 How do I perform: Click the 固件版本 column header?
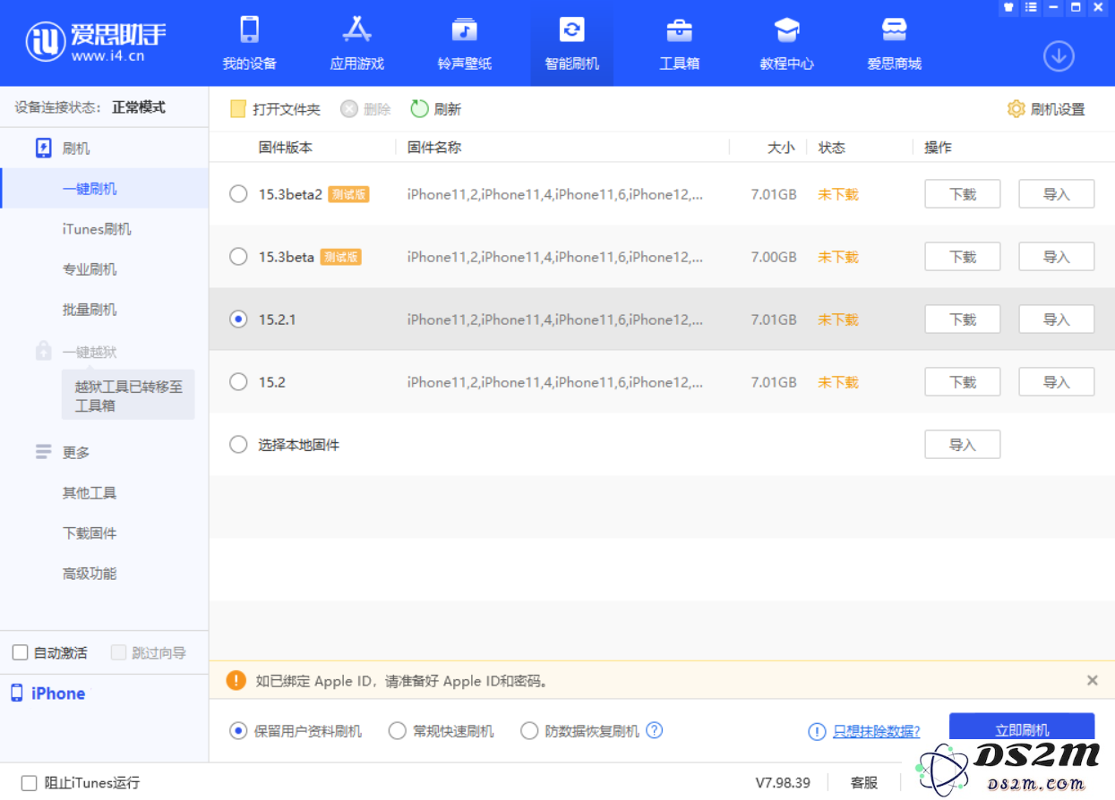(x=286, y=148)
